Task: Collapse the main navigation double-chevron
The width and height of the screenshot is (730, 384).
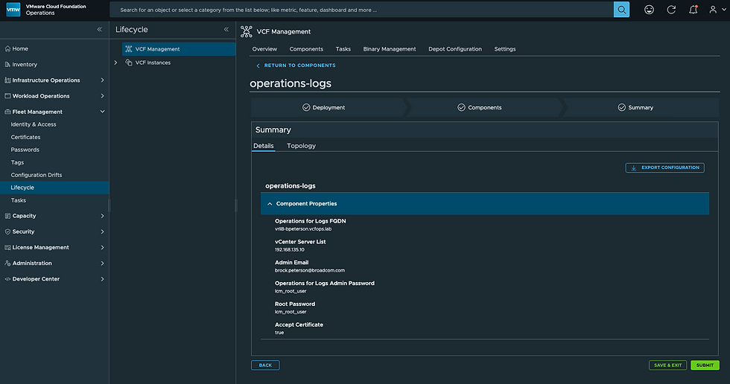Action: [99, 30]
